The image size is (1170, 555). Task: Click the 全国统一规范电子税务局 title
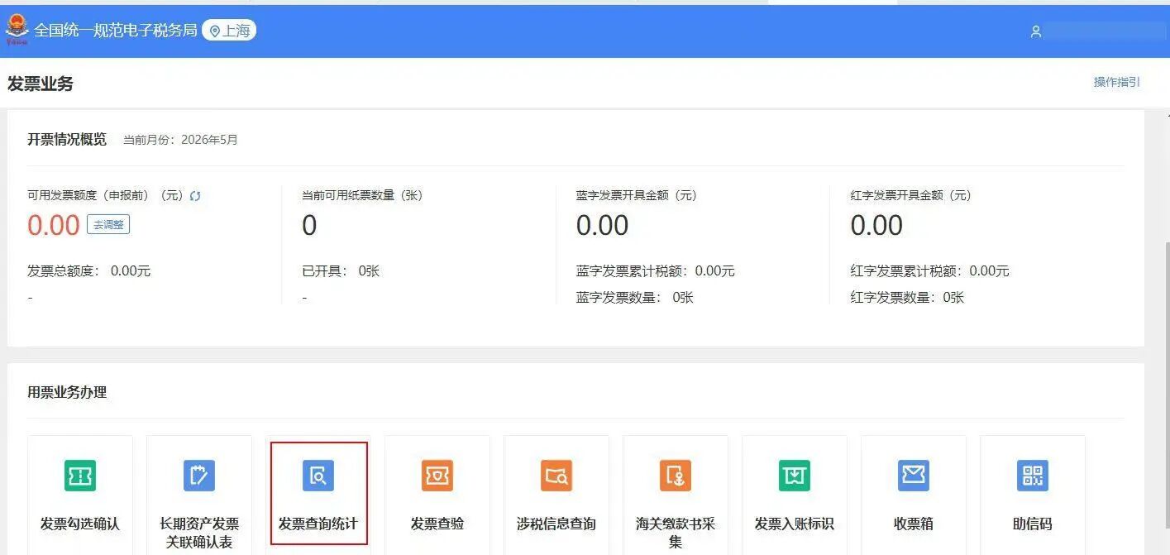[x=116, y=31]
